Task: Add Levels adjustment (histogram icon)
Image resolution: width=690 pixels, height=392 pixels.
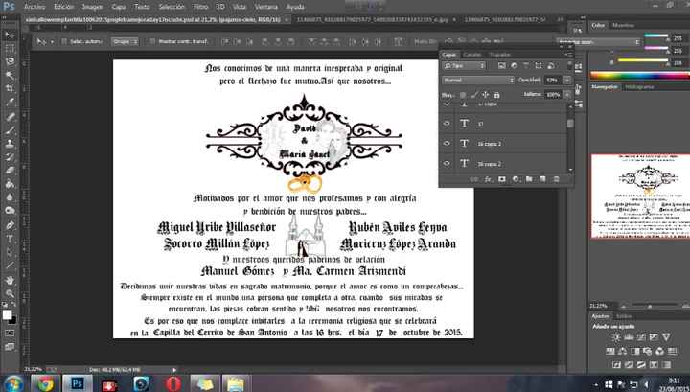Action: tap(629, 337)
